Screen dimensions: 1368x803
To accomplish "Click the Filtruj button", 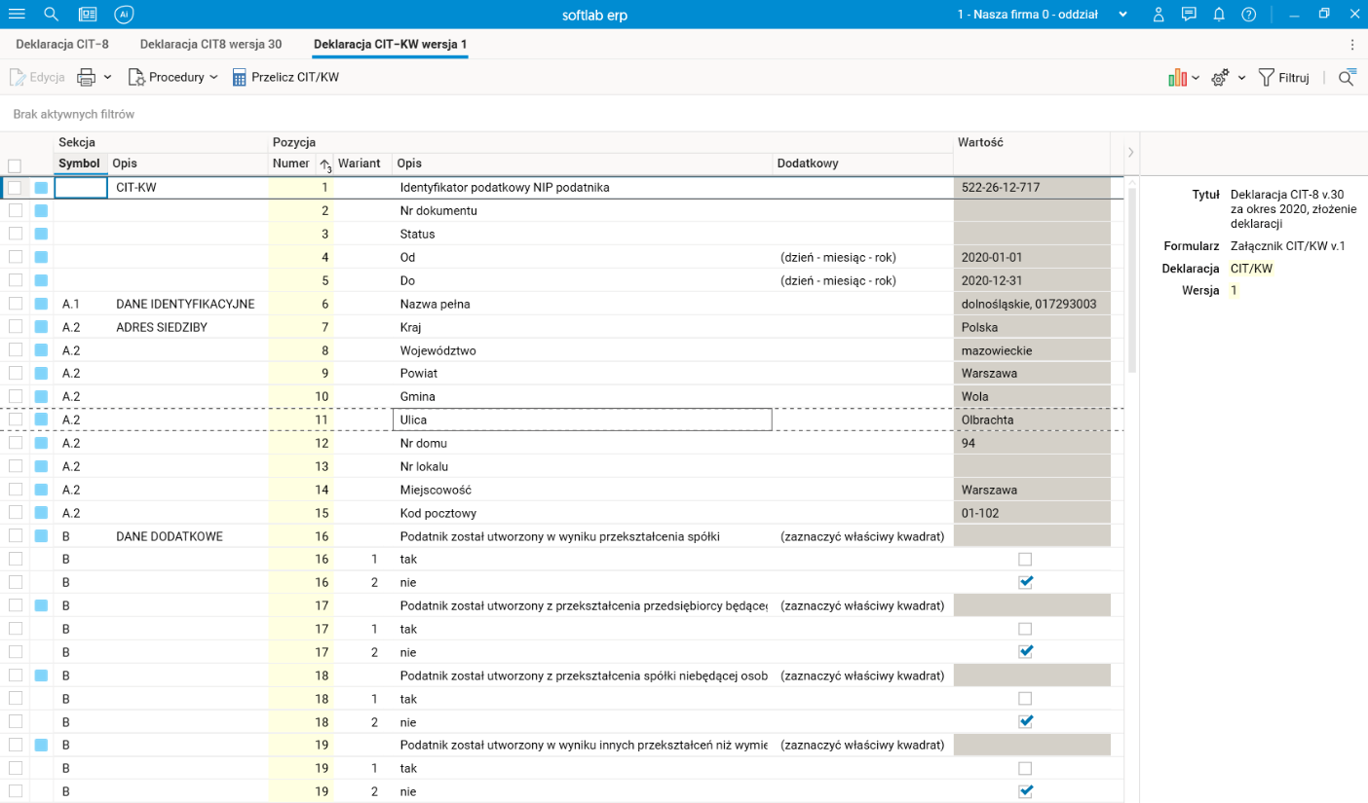I will pos(1283,78).
